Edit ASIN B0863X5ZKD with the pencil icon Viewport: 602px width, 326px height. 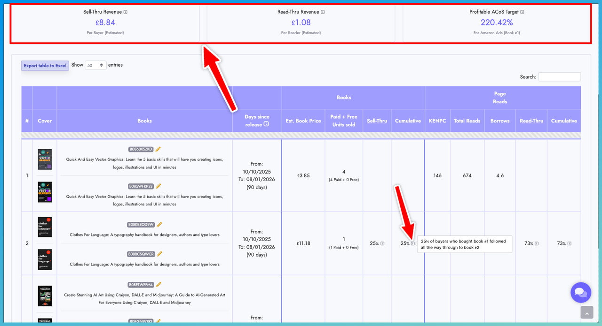pyautogui.click(x=158, y=149)
